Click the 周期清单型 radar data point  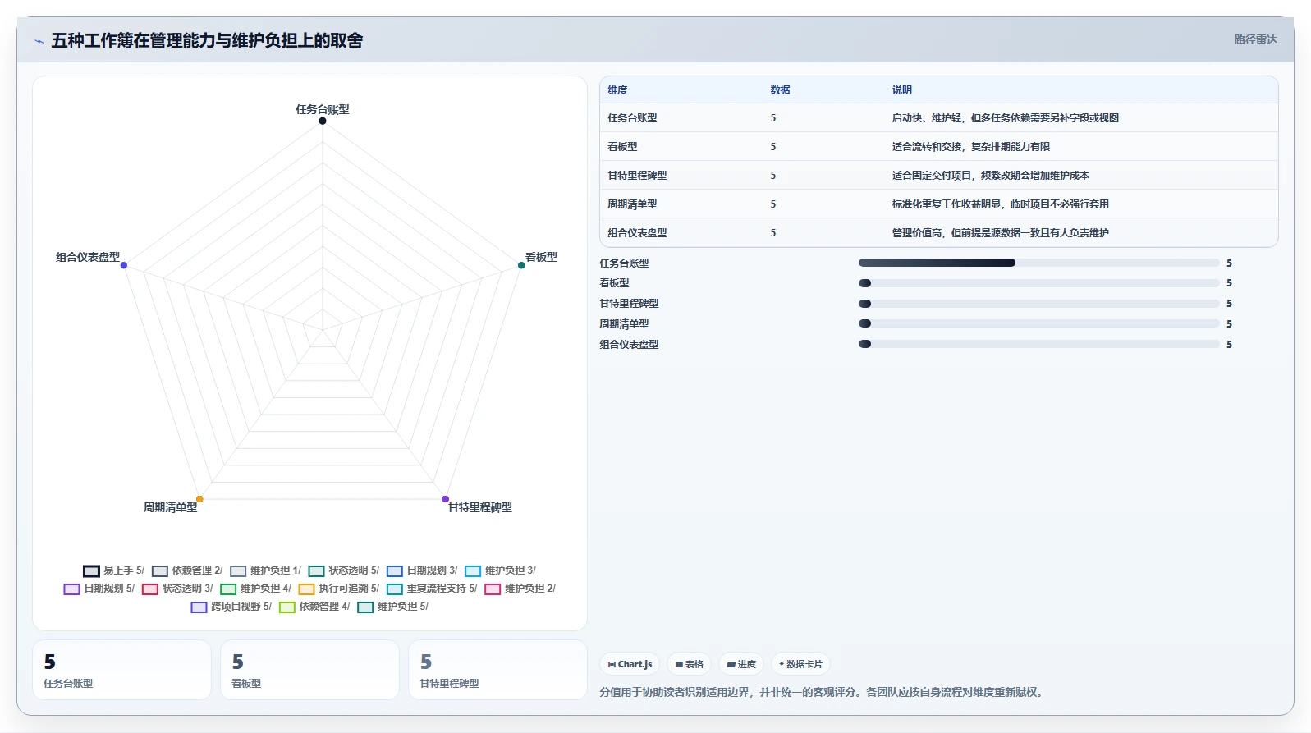coord(199,499)
